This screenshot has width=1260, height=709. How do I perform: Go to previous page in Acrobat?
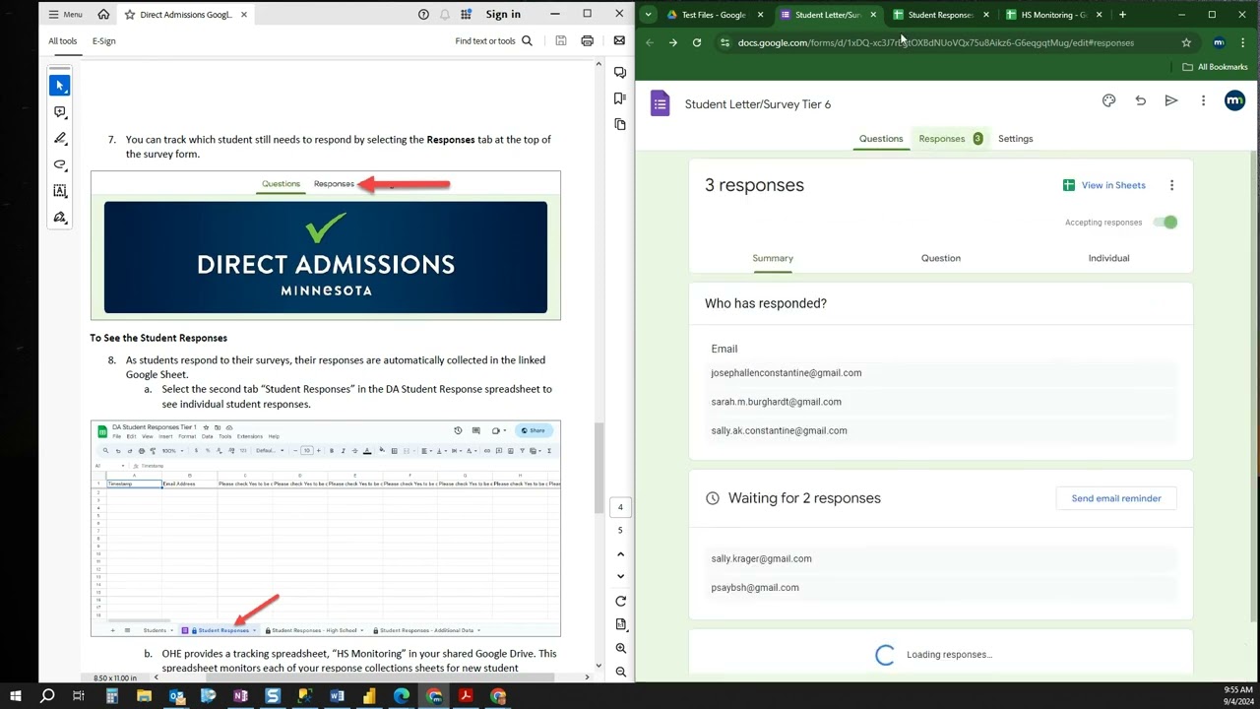tap(620, 554)
